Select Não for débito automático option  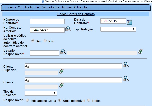(x=45, y=41)
